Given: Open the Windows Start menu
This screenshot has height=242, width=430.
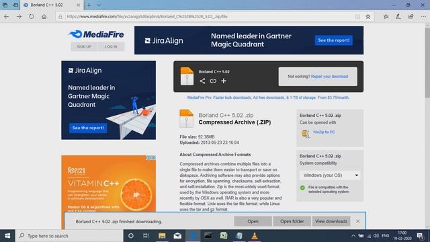Looking at the screenshot, I should [x=7, y=236].
